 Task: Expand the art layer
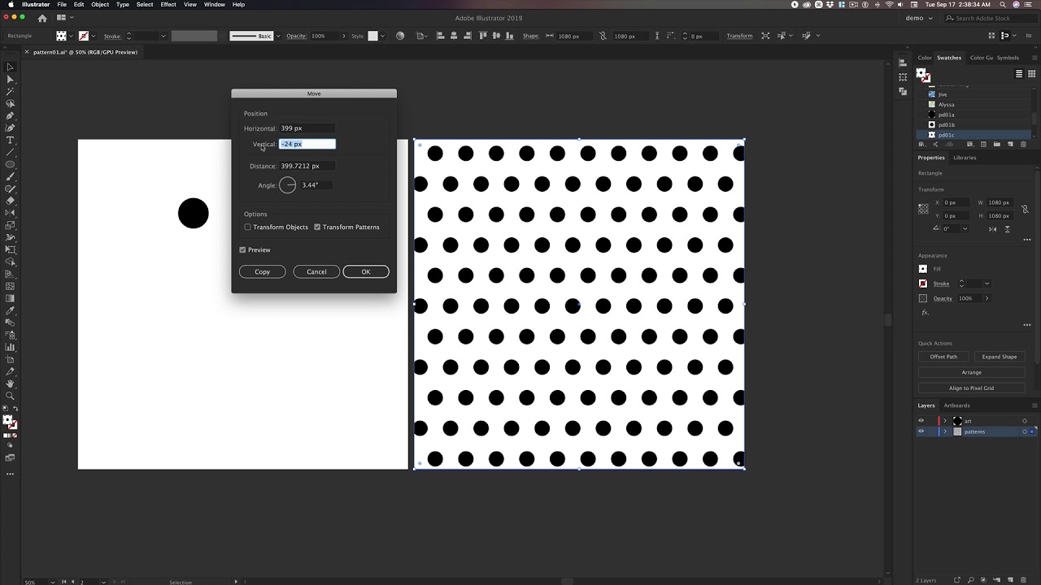(x=945, y=421)
